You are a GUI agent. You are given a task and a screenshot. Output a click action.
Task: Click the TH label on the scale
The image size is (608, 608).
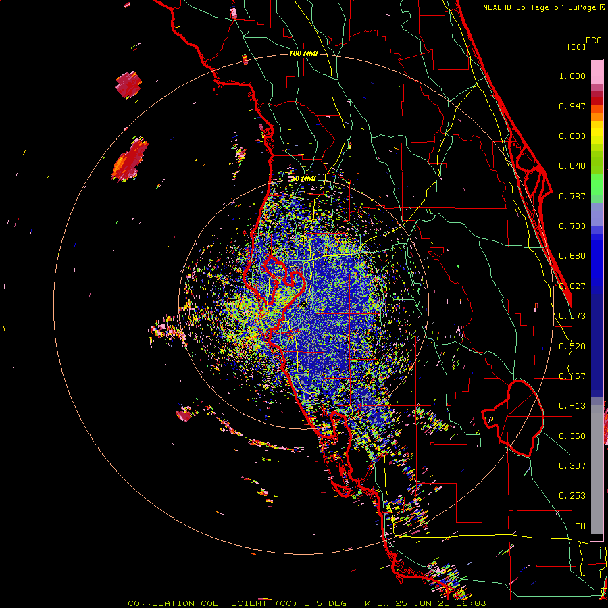pyautogui.click(x=580, y=526)
